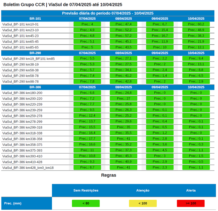
Task: Click the 'Prec.: 27,1' cell in BR-290 km19 row
Action: [123, 58]
